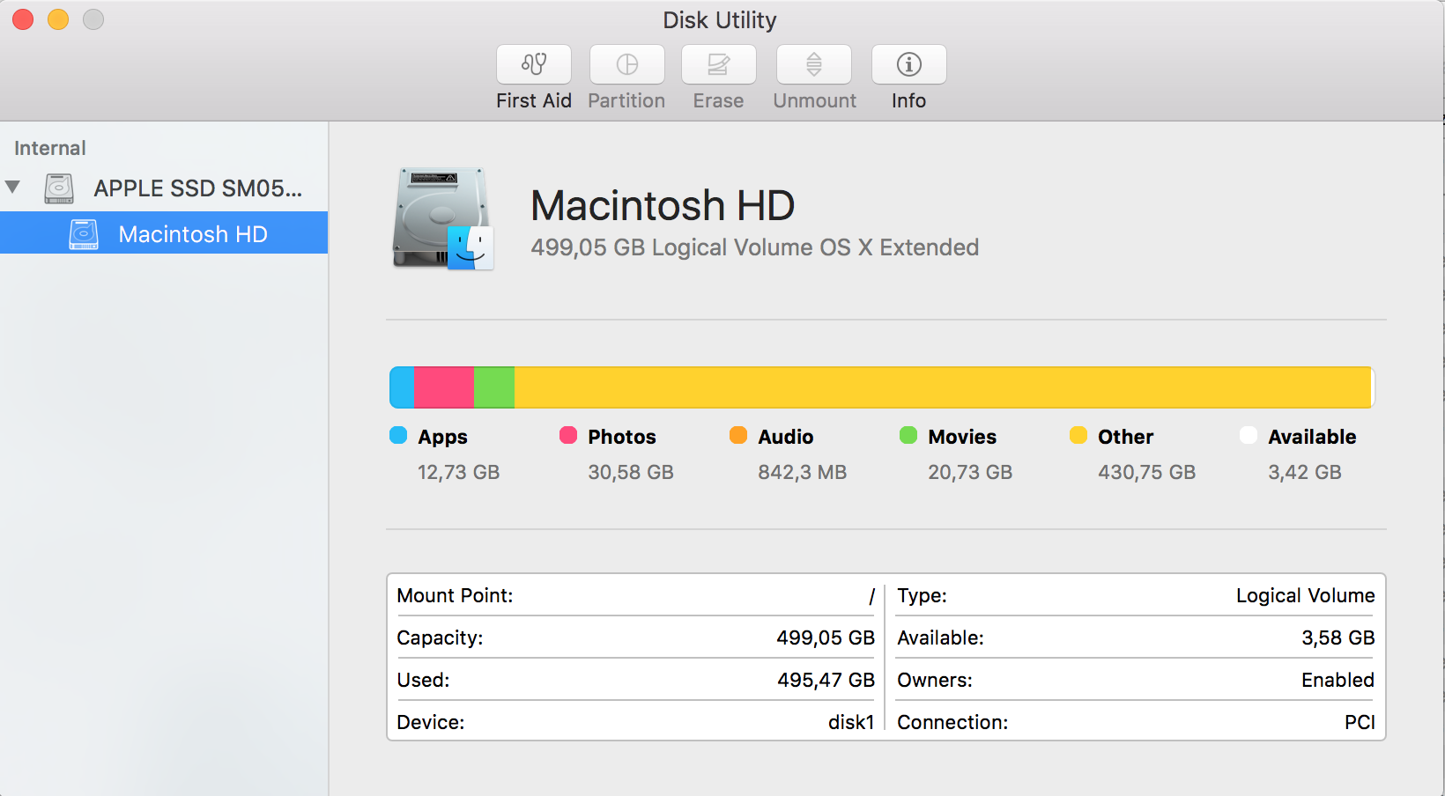Click the yellow Other segment of usage bar
The height and width of the screenshot is (796, 1445).
pyautogui.click(x=943, y=387)
